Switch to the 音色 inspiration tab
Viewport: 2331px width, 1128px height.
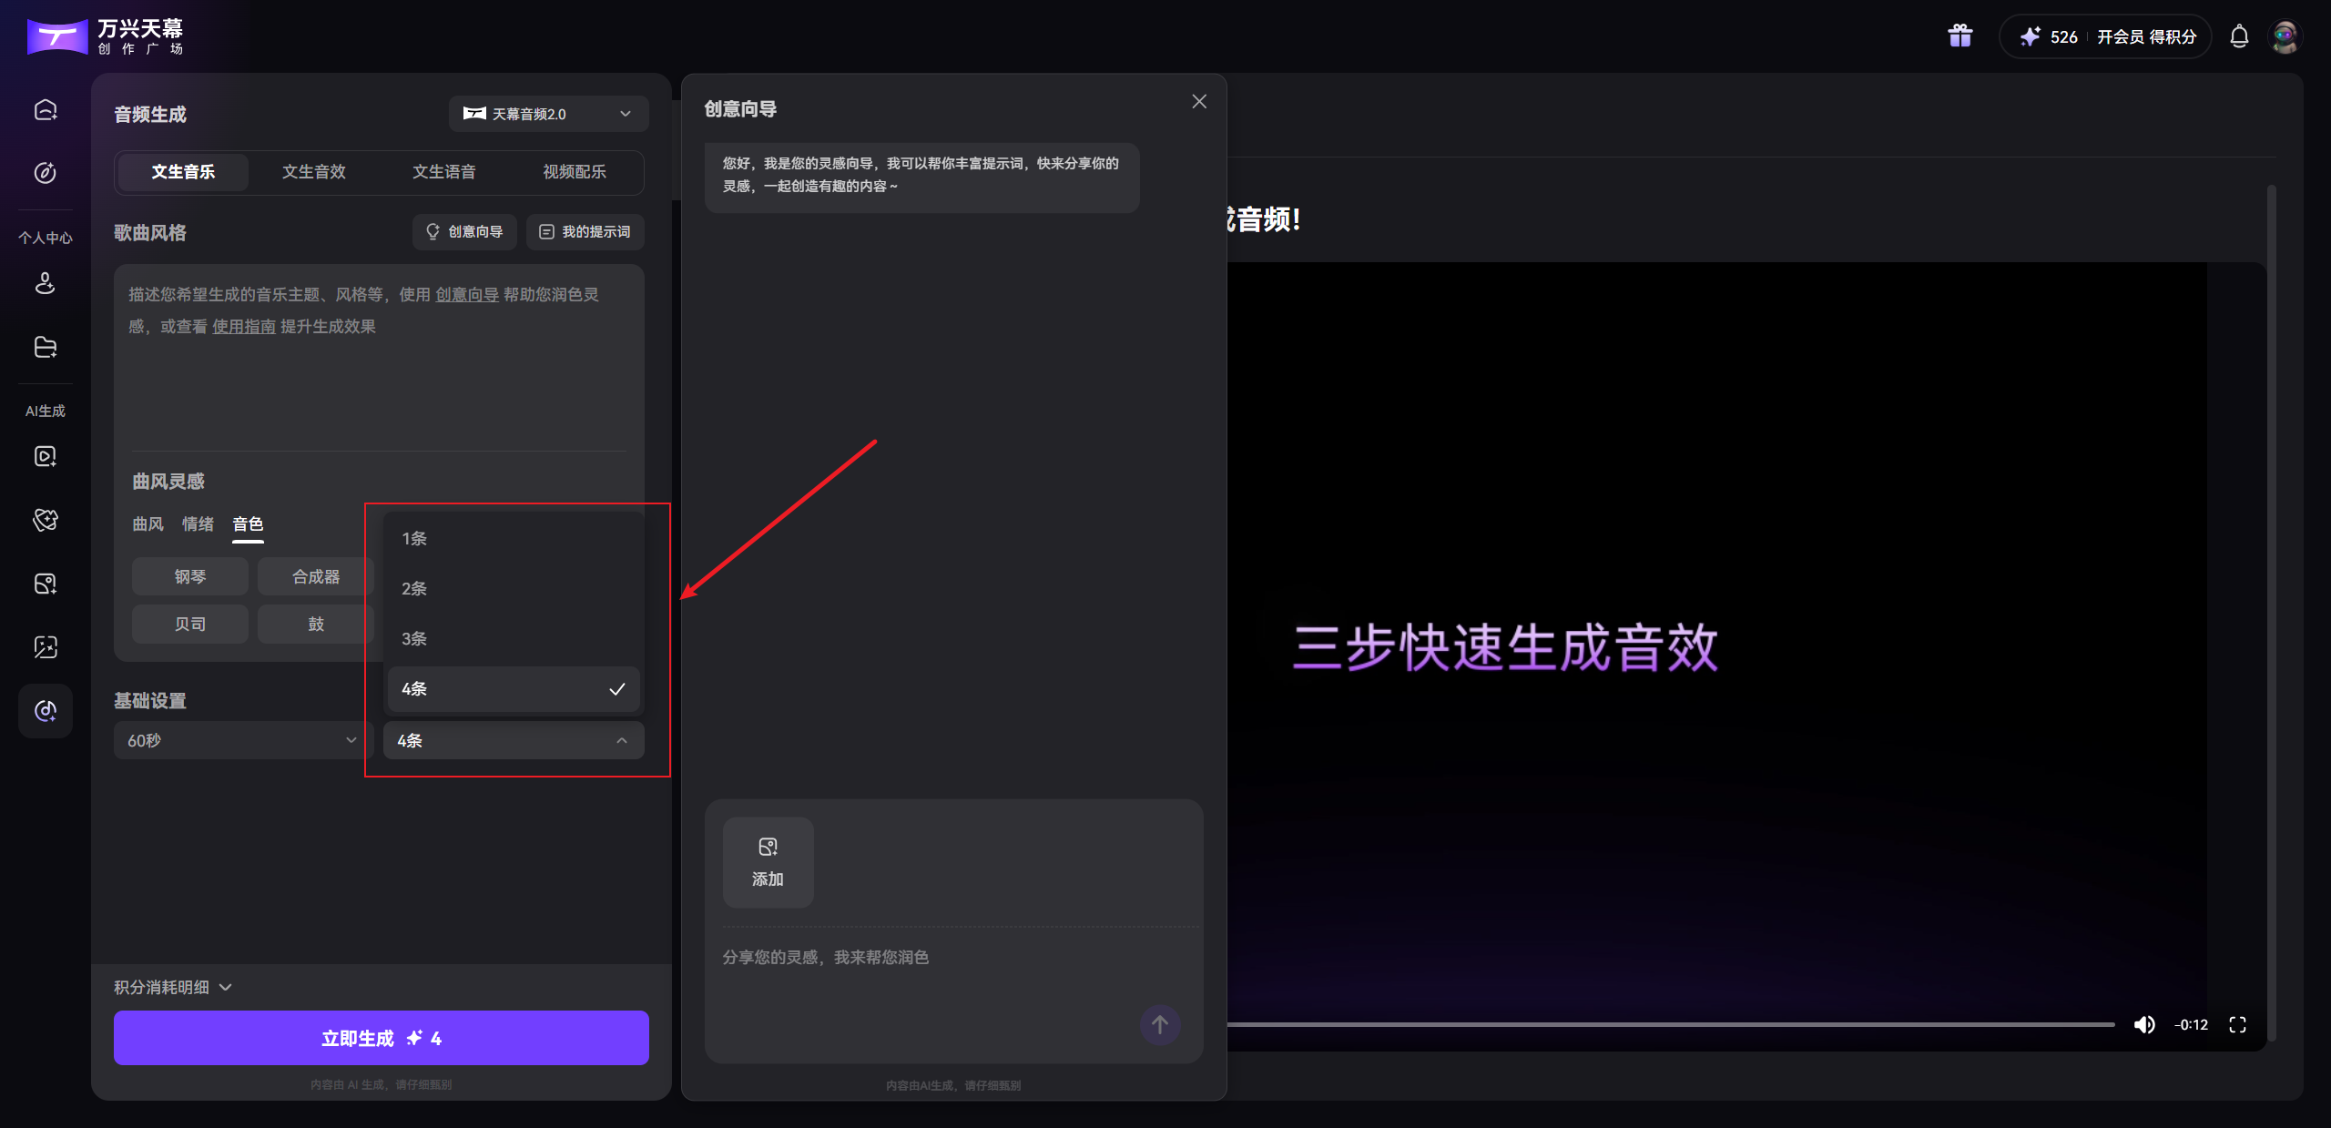[x=248, y=524]
